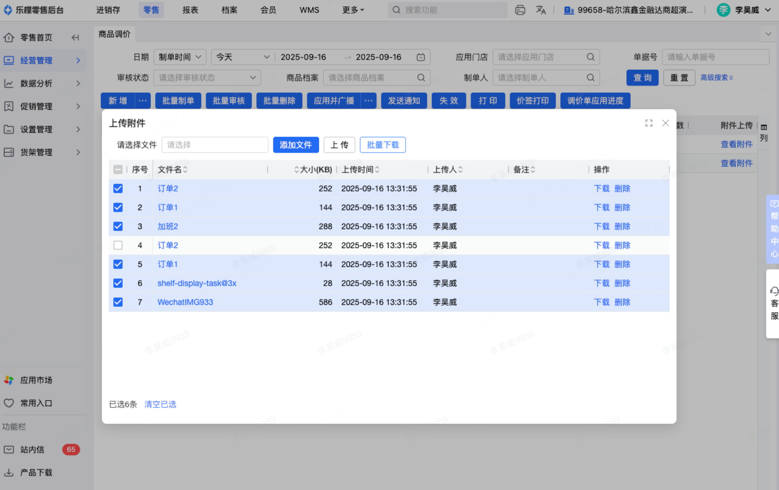The image size is (779, 490).
Task: Click the 请选择文件 input field
Action: 215,145
